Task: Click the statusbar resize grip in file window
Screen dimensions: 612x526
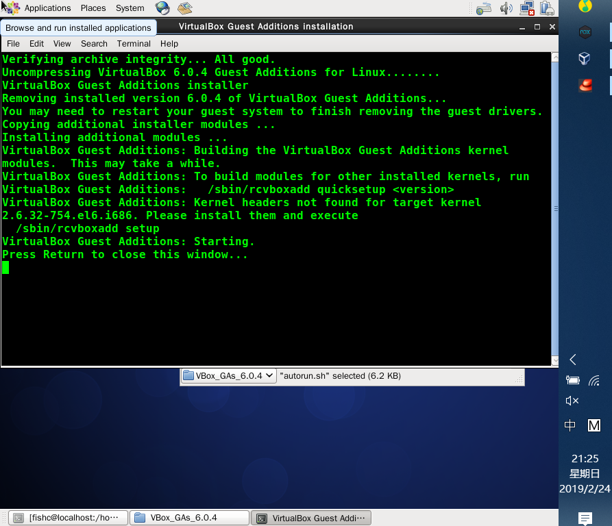Action: [x=519, y=380]
